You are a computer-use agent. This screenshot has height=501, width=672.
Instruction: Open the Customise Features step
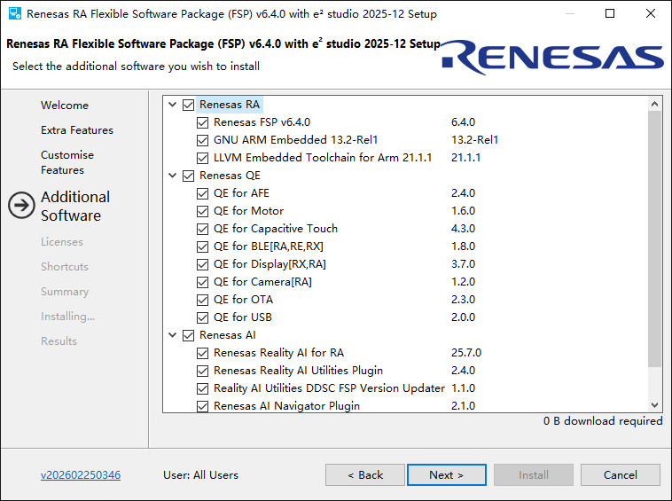coord(67,162)
